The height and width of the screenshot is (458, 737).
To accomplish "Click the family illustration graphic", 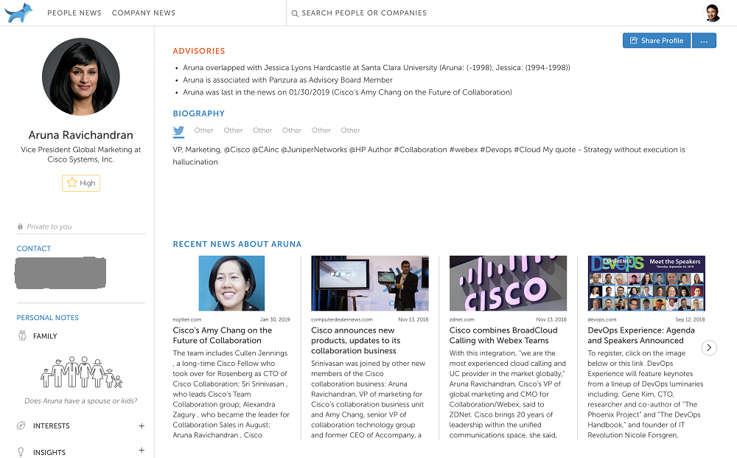I will pyautogui.click(x=81, y=372).
